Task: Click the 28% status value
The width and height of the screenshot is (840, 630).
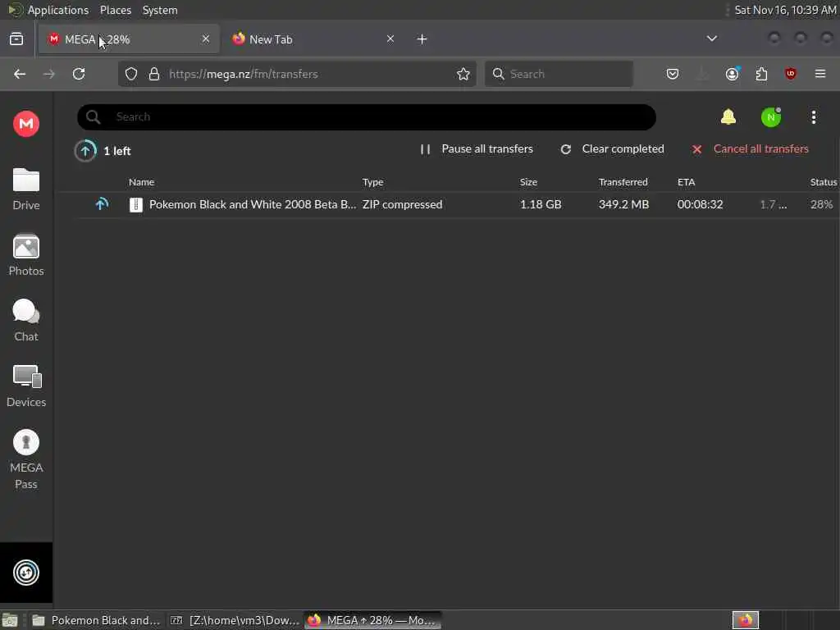Action: coord(821,204)
